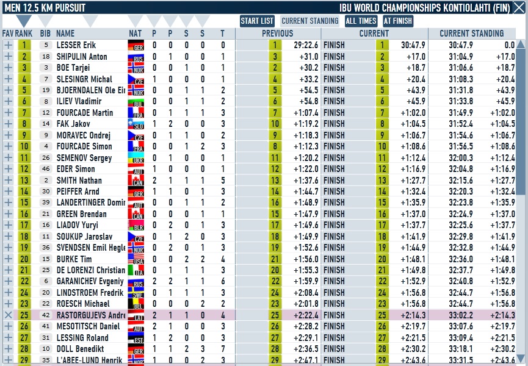
Task: Click Austrian flag next to EDER Simon
Action: click(x=136, y=169)
